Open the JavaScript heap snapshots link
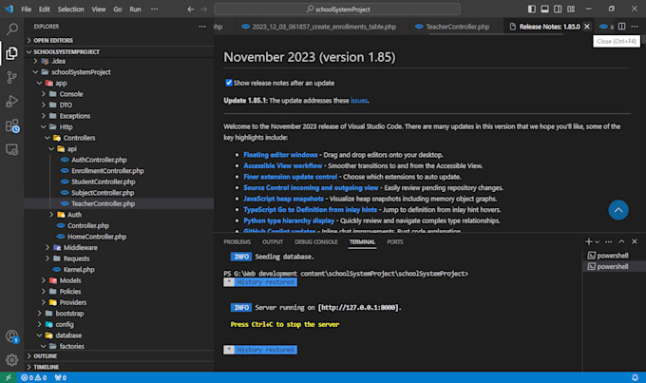 (283, 199)
